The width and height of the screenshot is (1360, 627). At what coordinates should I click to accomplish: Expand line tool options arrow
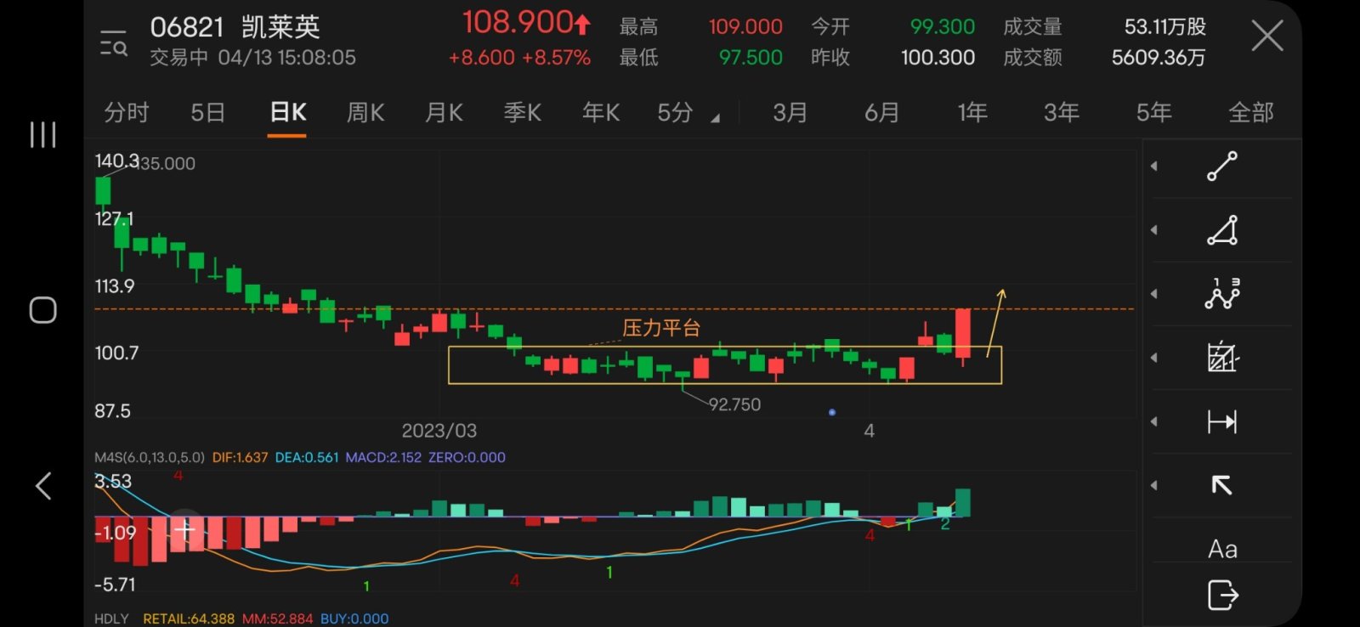(x=1154, y=167)
